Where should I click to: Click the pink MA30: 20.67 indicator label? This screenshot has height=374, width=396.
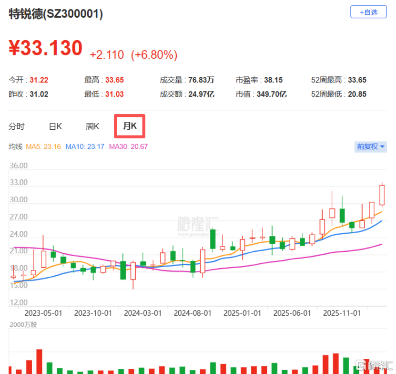(x=129, y=146)
